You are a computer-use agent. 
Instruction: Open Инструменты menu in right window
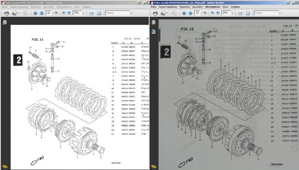(x=213, y=7)
